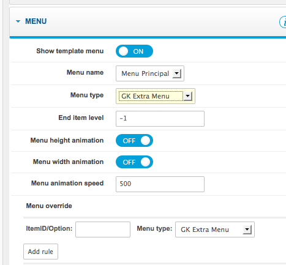Viewport: 286px width, 265px height.
Task: Click the white knob on ON switch
Action: coord(124,51)
